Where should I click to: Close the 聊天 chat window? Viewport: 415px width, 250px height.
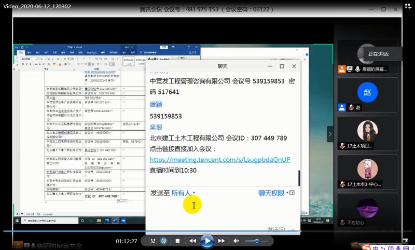tap(294, 66)
